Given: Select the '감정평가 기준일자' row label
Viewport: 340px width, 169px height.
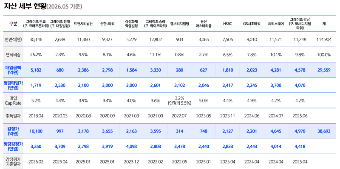Looking at the screenshot, I should click(x=13, y=161).
